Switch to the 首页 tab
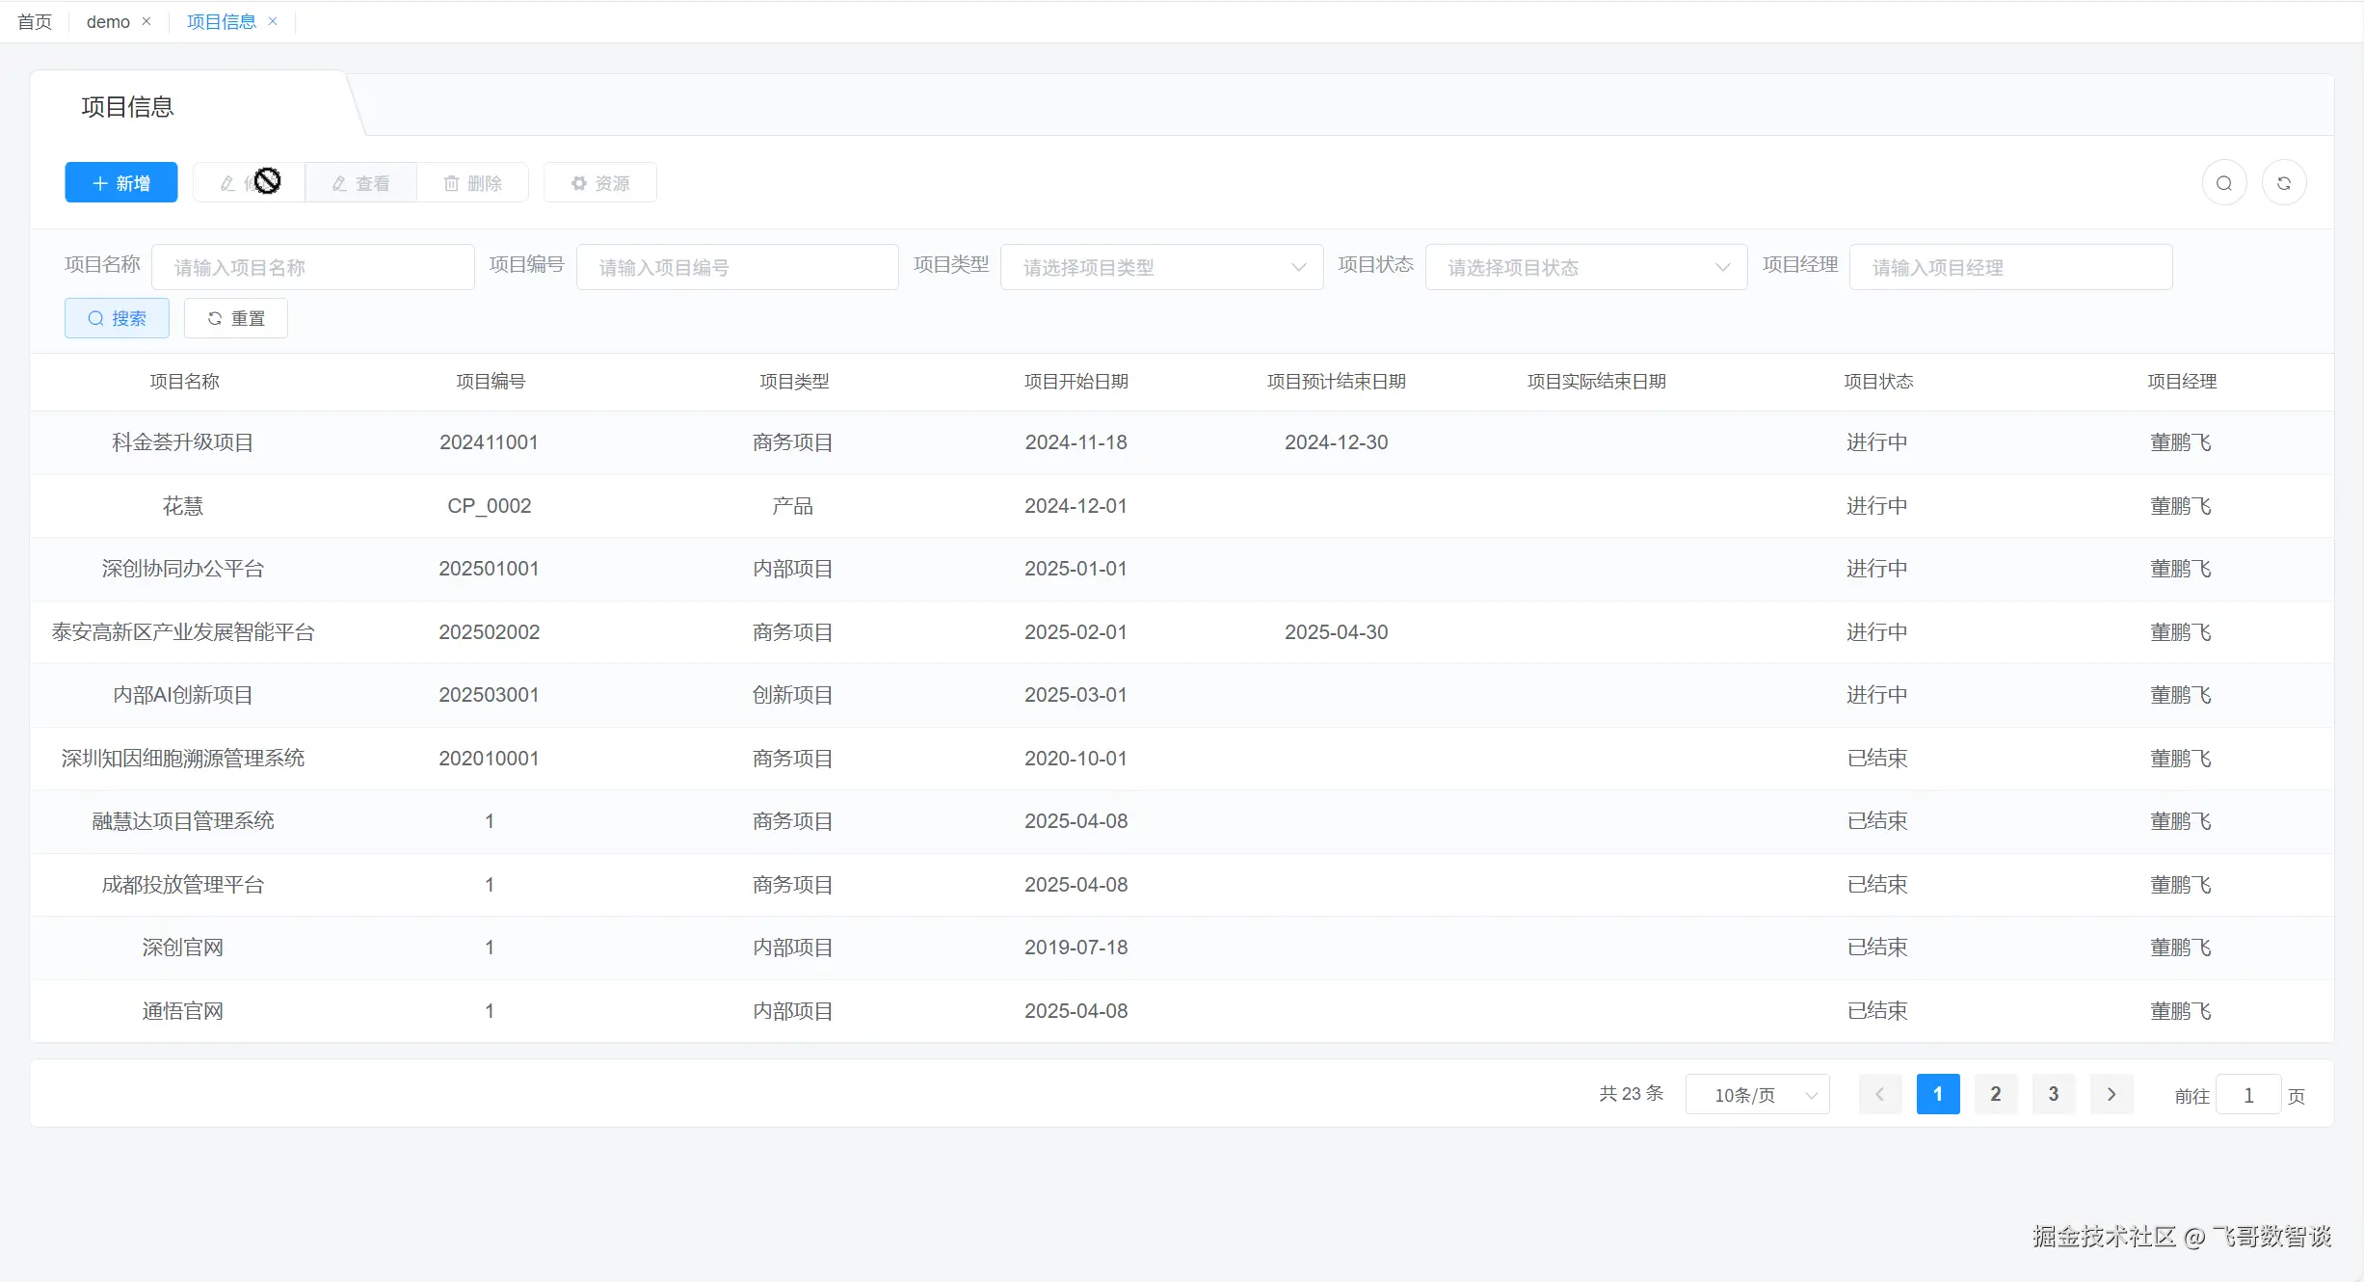 [x=35, y=21]
